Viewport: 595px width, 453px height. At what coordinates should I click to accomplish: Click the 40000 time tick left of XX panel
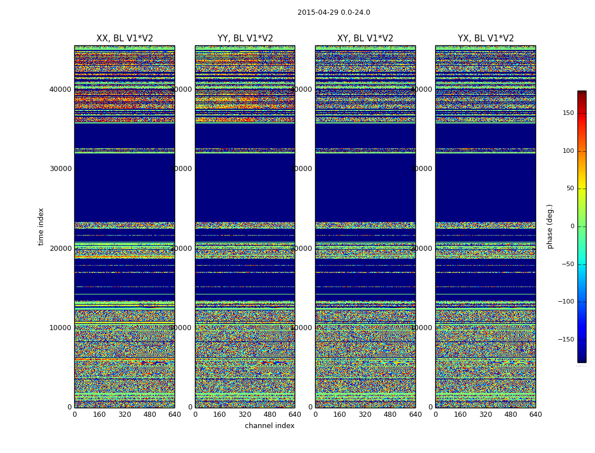(60, 89)
